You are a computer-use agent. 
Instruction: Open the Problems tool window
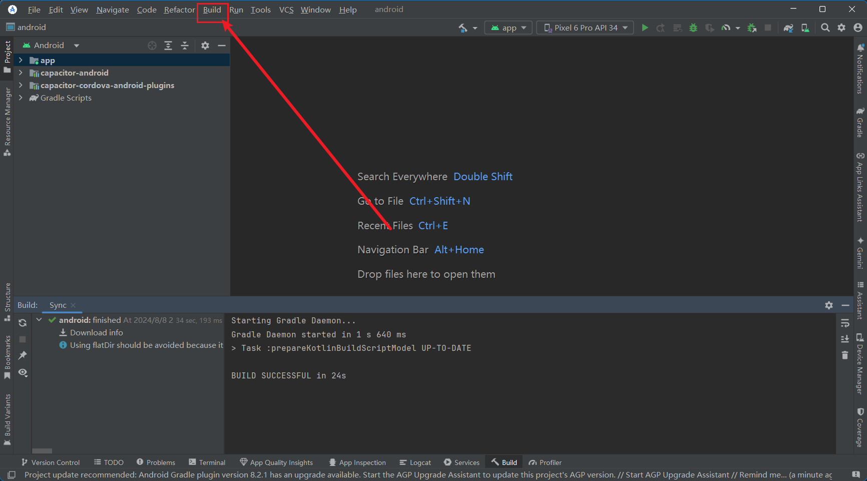[x=156, y=462]
